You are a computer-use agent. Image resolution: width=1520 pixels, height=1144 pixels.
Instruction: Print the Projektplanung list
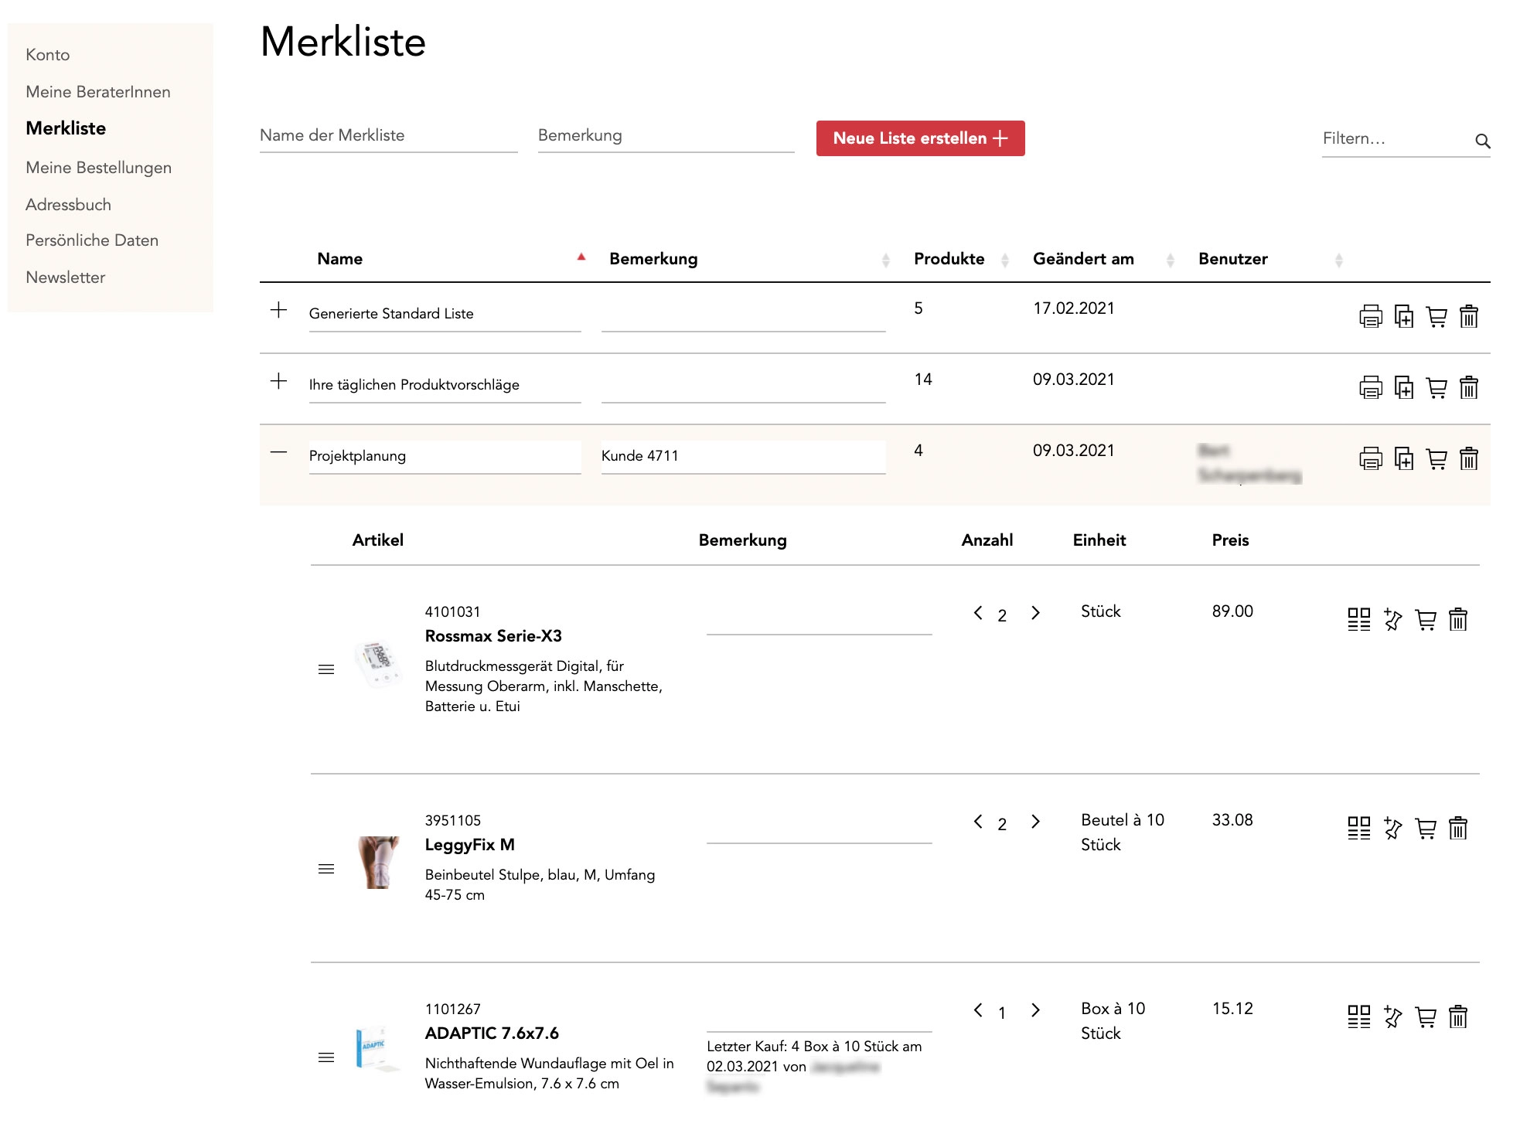(1372, 459)
